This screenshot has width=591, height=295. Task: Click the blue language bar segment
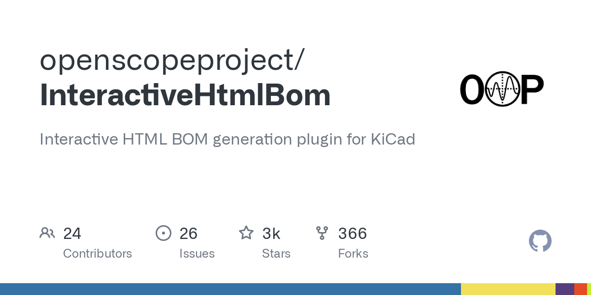click(x=230, y=289)
